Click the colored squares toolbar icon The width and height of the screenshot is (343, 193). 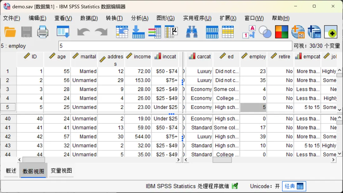(281, 32)
